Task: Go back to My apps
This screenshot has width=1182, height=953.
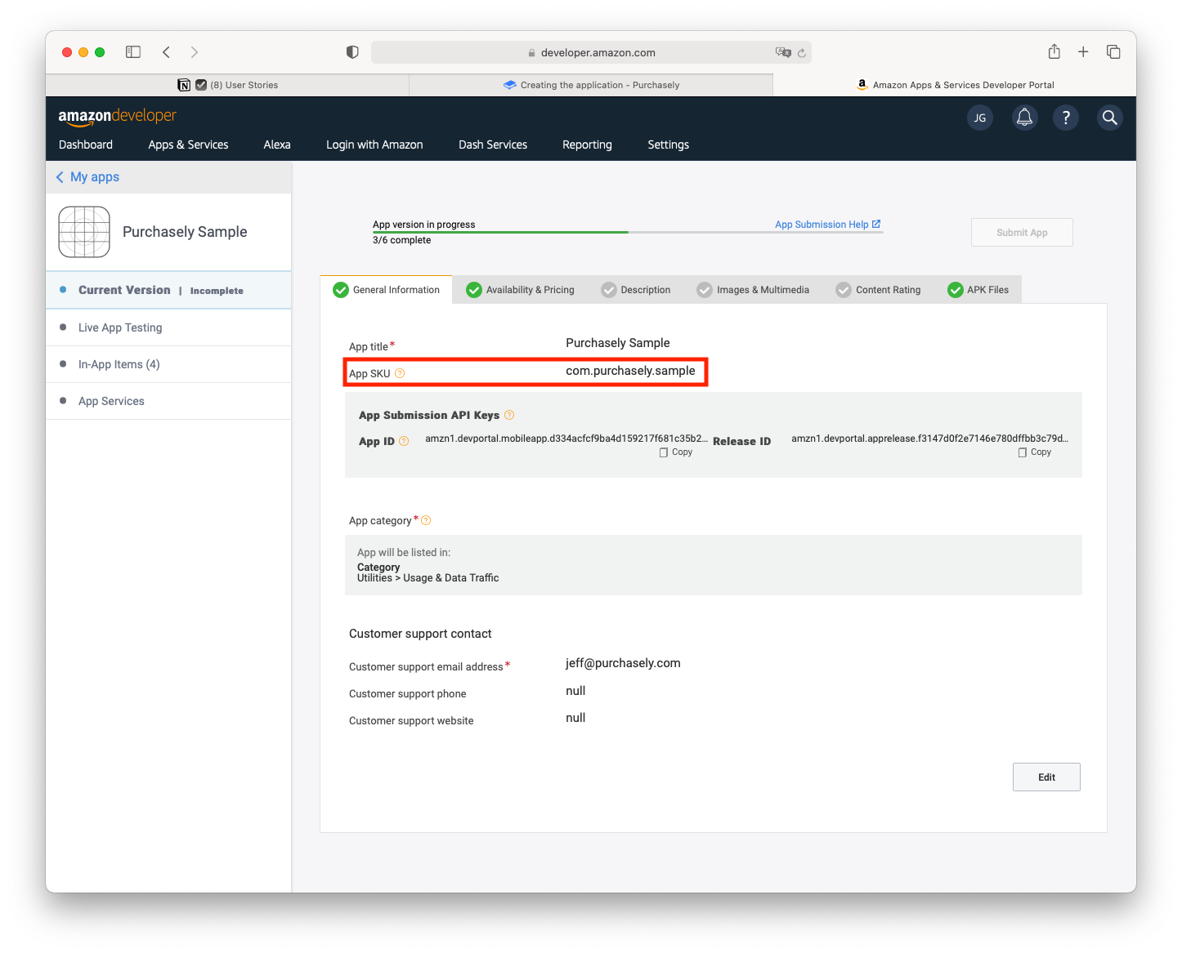Action: tap(87, 177)
